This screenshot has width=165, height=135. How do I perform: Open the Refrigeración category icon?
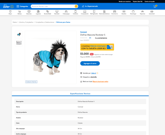(x=94, y=12)
